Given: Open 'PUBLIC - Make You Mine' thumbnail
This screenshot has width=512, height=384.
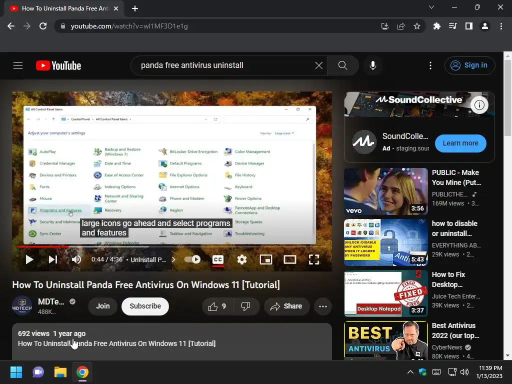Looking at the screenshot, I should pos(386,191).
